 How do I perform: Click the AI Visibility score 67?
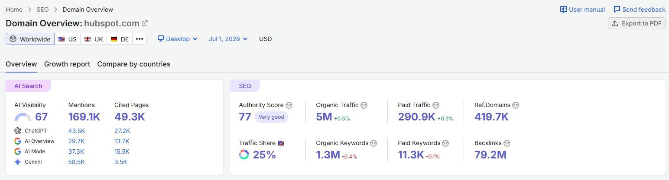[x=42, y=117]
